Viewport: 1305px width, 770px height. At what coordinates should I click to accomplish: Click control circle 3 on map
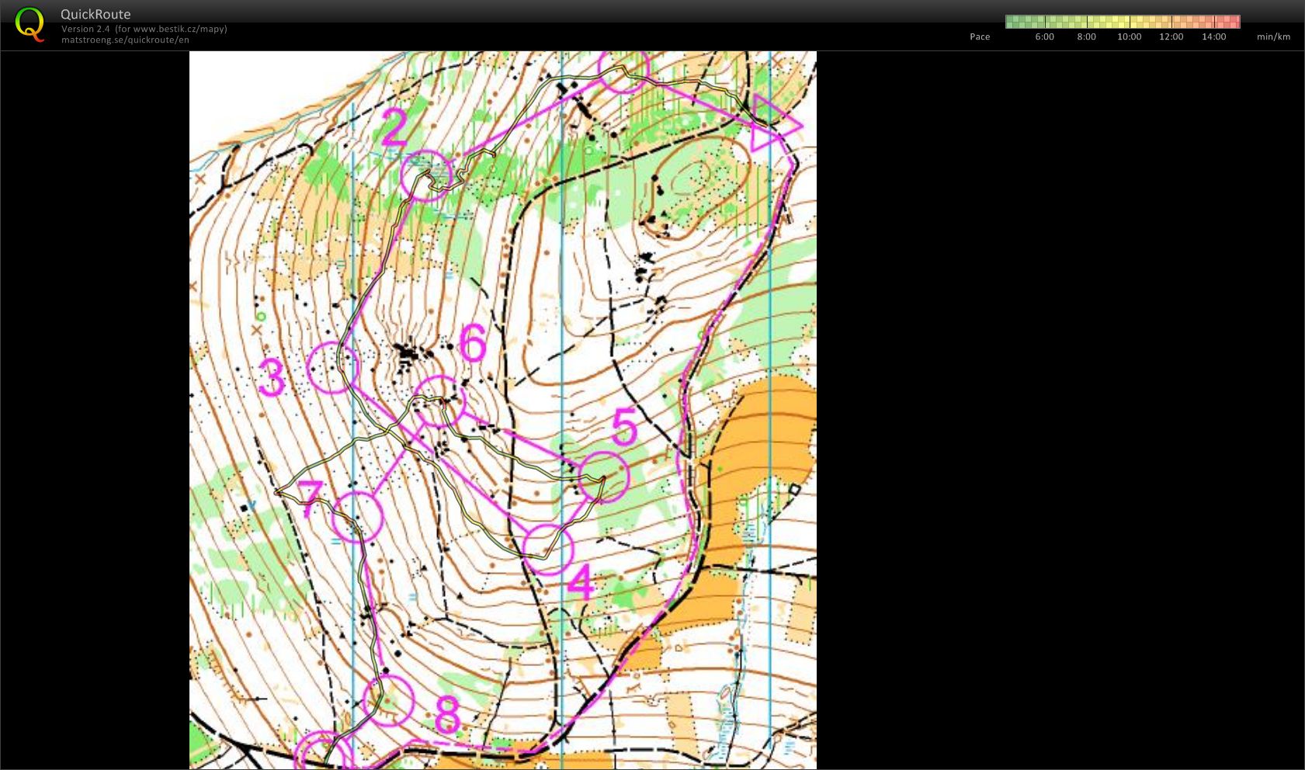click(x=333, y=367)
